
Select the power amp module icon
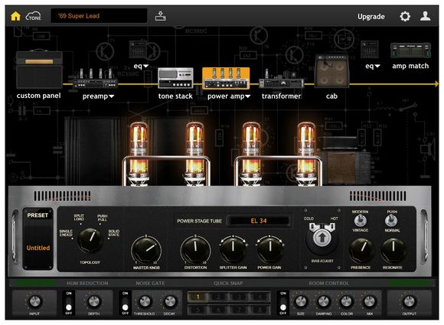click(x=226, y=78)
